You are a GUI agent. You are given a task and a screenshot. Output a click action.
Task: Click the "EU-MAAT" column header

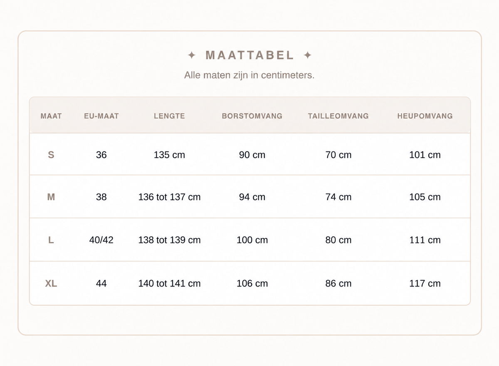(x=101, y=116)
